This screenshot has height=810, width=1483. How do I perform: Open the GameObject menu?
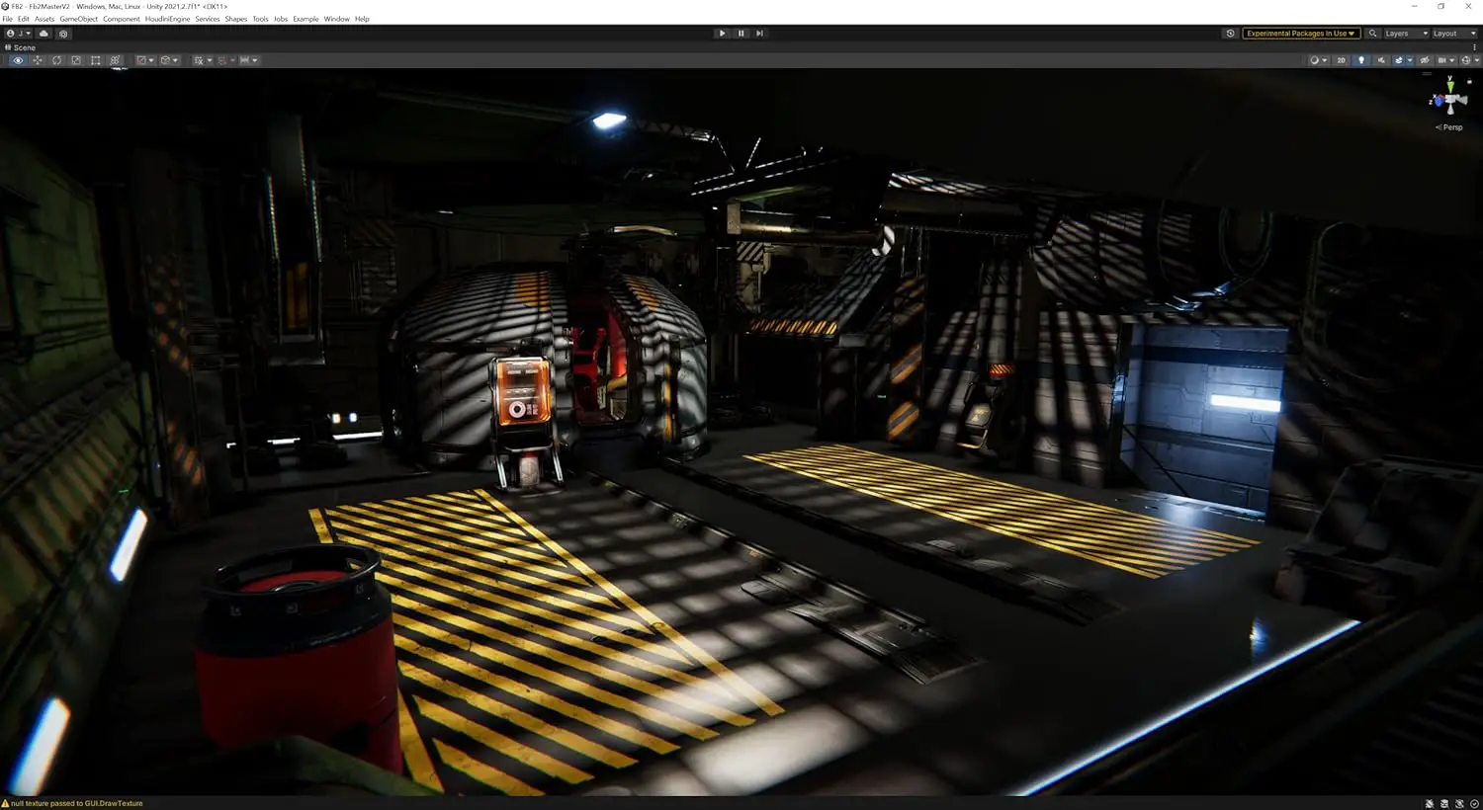[78, 19]
